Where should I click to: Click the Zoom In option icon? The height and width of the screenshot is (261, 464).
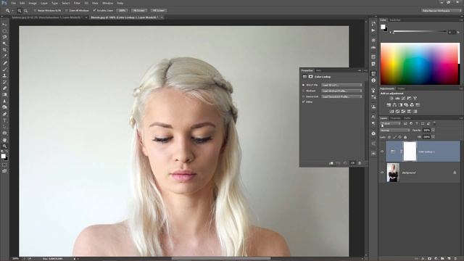(x=20, y=11)
